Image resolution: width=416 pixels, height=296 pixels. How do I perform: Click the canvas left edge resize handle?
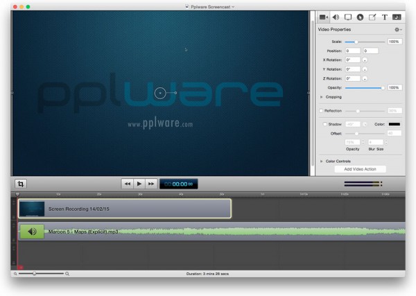pos(12,93)
